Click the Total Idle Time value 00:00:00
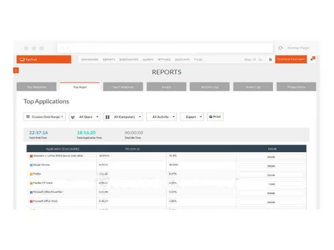The height and width of the screenshot is (250, 334). coord(134,133)
